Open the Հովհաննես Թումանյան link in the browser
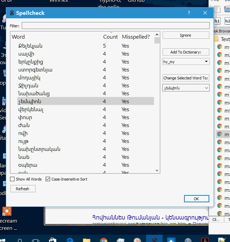Image resolution: width=230 pixels, height=242 pixels. pyautogui.click(x=150, y=217)
